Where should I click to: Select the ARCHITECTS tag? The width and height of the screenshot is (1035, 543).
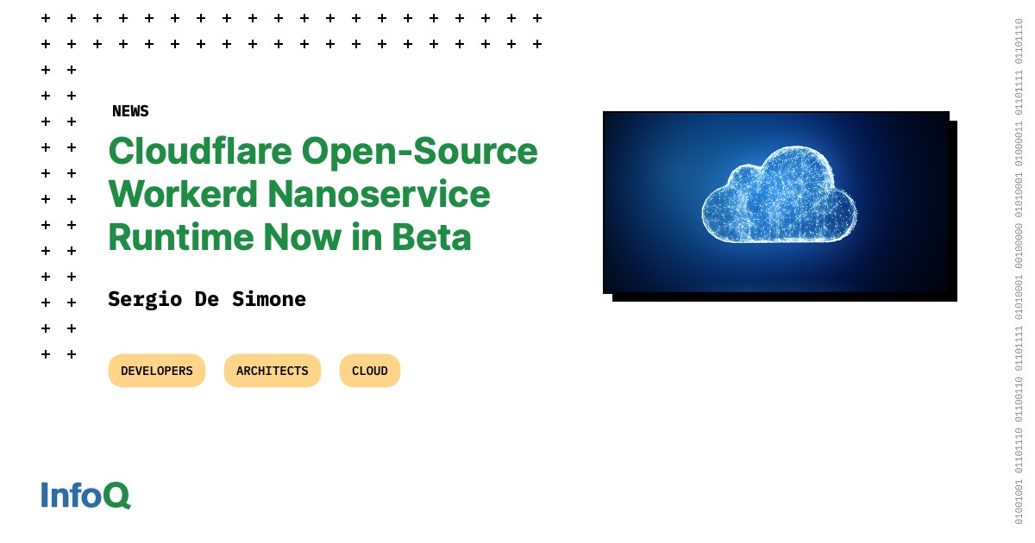[x=272, y=371]
